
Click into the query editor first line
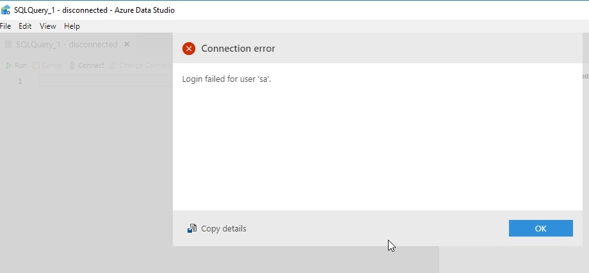click(x=102, y=81)
